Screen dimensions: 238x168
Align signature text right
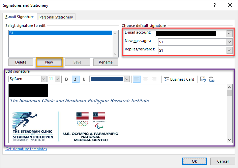point(154,79)
